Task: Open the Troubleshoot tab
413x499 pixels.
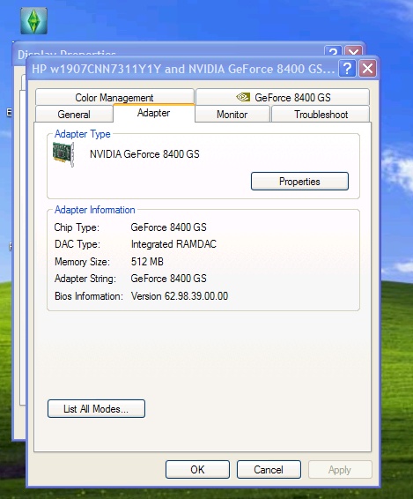Action: pyautogui.click(x=321, y=114)
